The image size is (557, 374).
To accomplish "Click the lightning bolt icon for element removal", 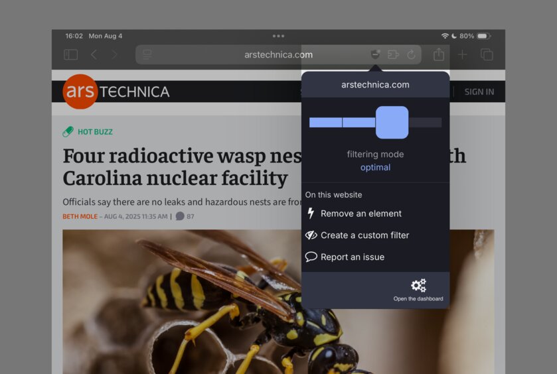I will tap(311, 214).
